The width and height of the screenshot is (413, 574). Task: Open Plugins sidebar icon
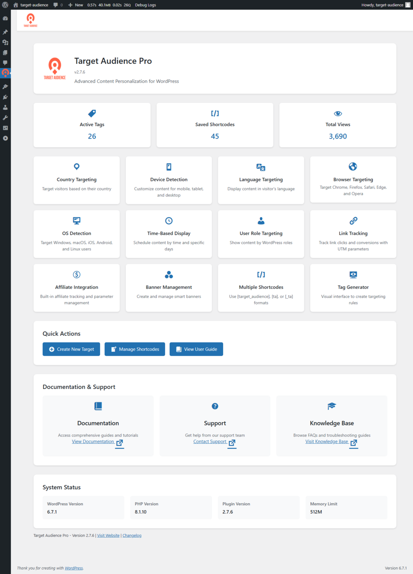pos(5,97)
